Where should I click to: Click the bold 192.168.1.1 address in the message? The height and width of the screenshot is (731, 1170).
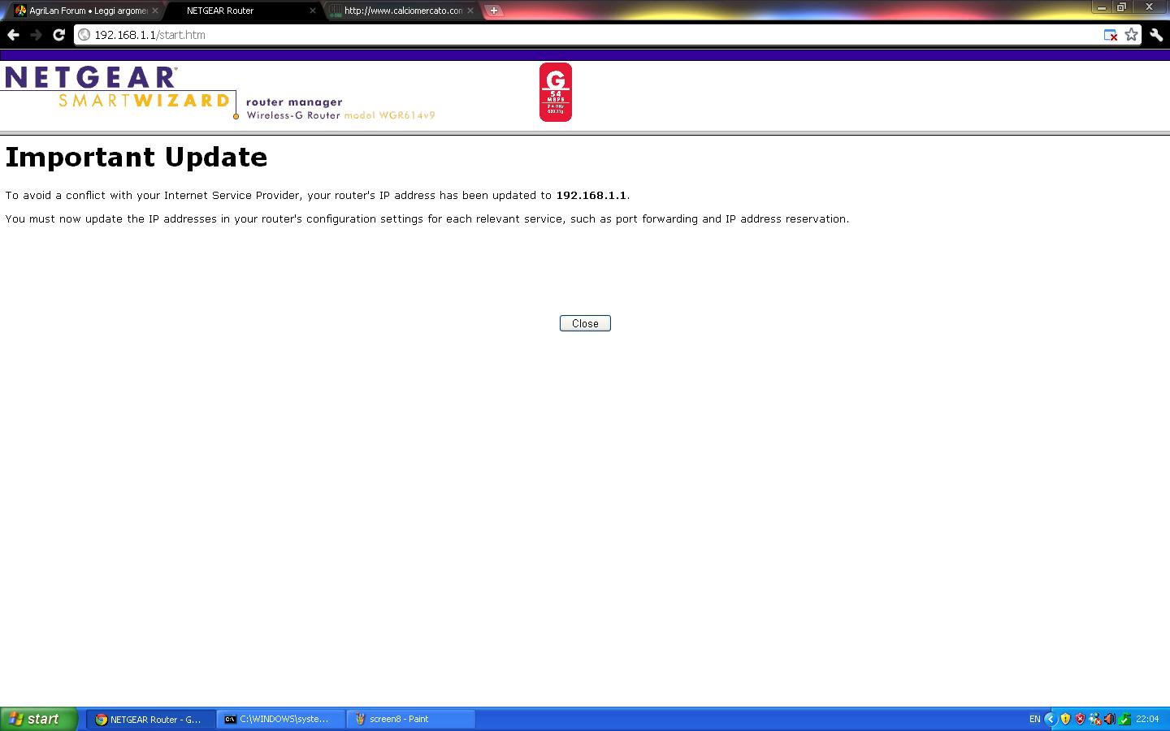(x=591, y=196)
